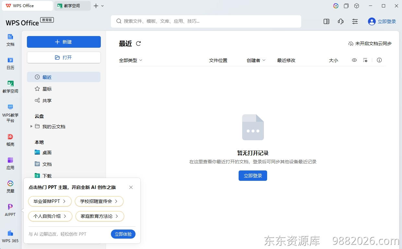This screenshot has width=402, height=249.
Task: Select the 灵犀 AI assistant icon
Action: (10, 185)
